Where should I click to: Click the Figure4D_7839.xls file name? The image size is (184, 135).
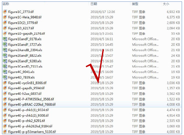tap(21, 77)
